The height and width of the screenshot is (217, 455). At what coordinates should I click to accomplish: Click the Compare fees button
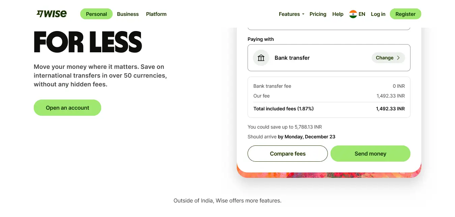pyautogui.click(x=288, y=154)
